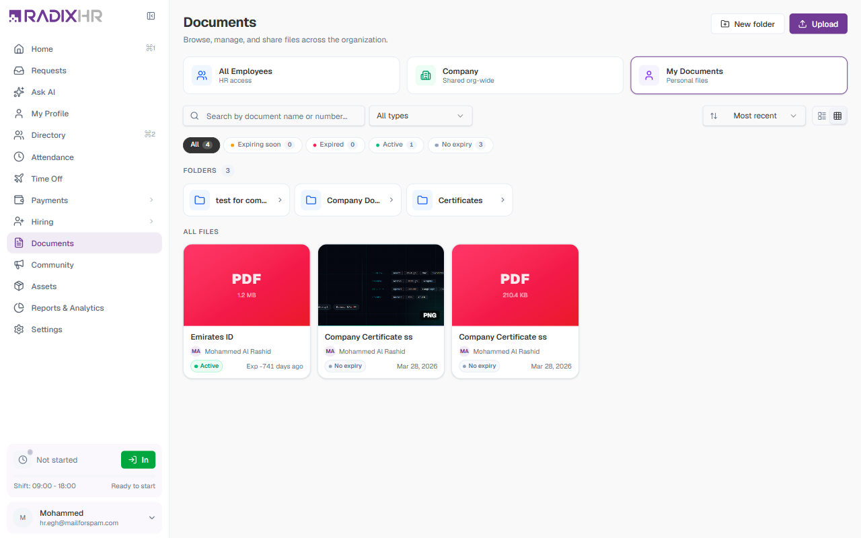Click the Active status badge
The width and height of the screenshot is (861, 538).
tap(207, 366)
